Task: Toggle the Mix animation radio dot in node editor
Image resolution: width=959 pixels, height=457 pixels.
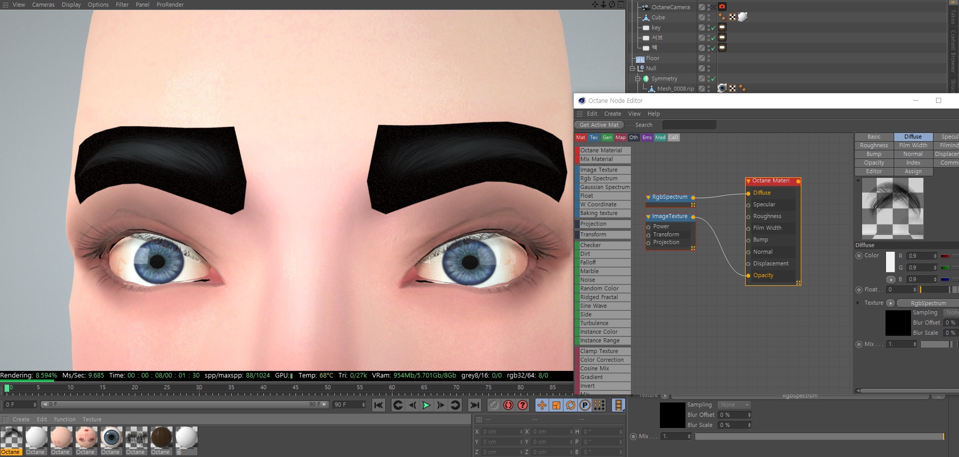Action: tap(859, 344)
